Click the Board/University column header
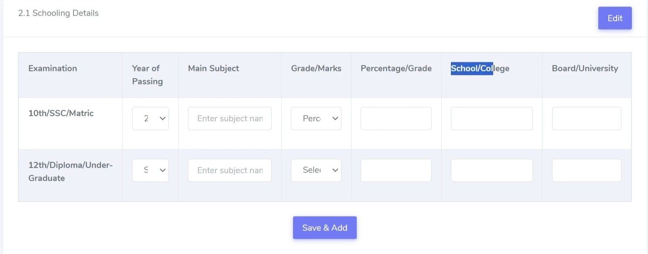Image resolution: width=648 pixels, height=254 pixels. 585,68
